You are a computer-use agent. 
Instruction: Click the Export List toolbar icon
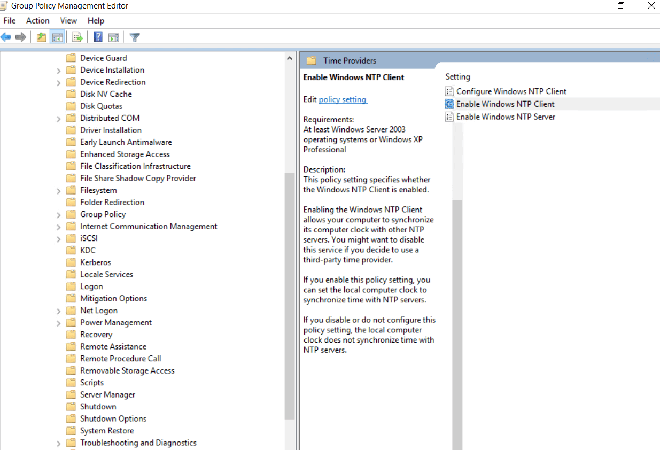(77, 37)
